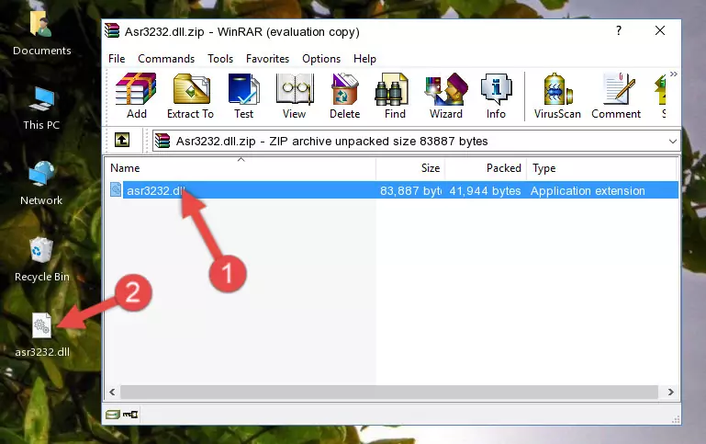Open the View file tool
This screenshot has height=444, width=706.
[295, 96]
